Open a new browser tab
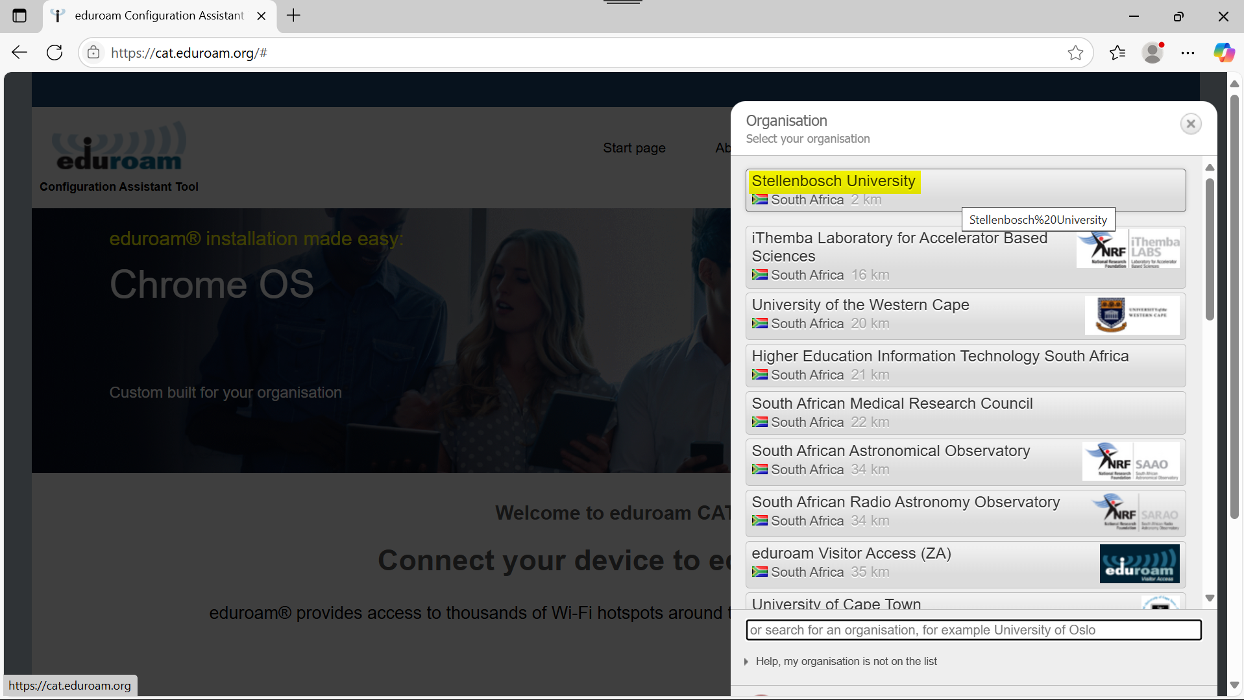 293,16
